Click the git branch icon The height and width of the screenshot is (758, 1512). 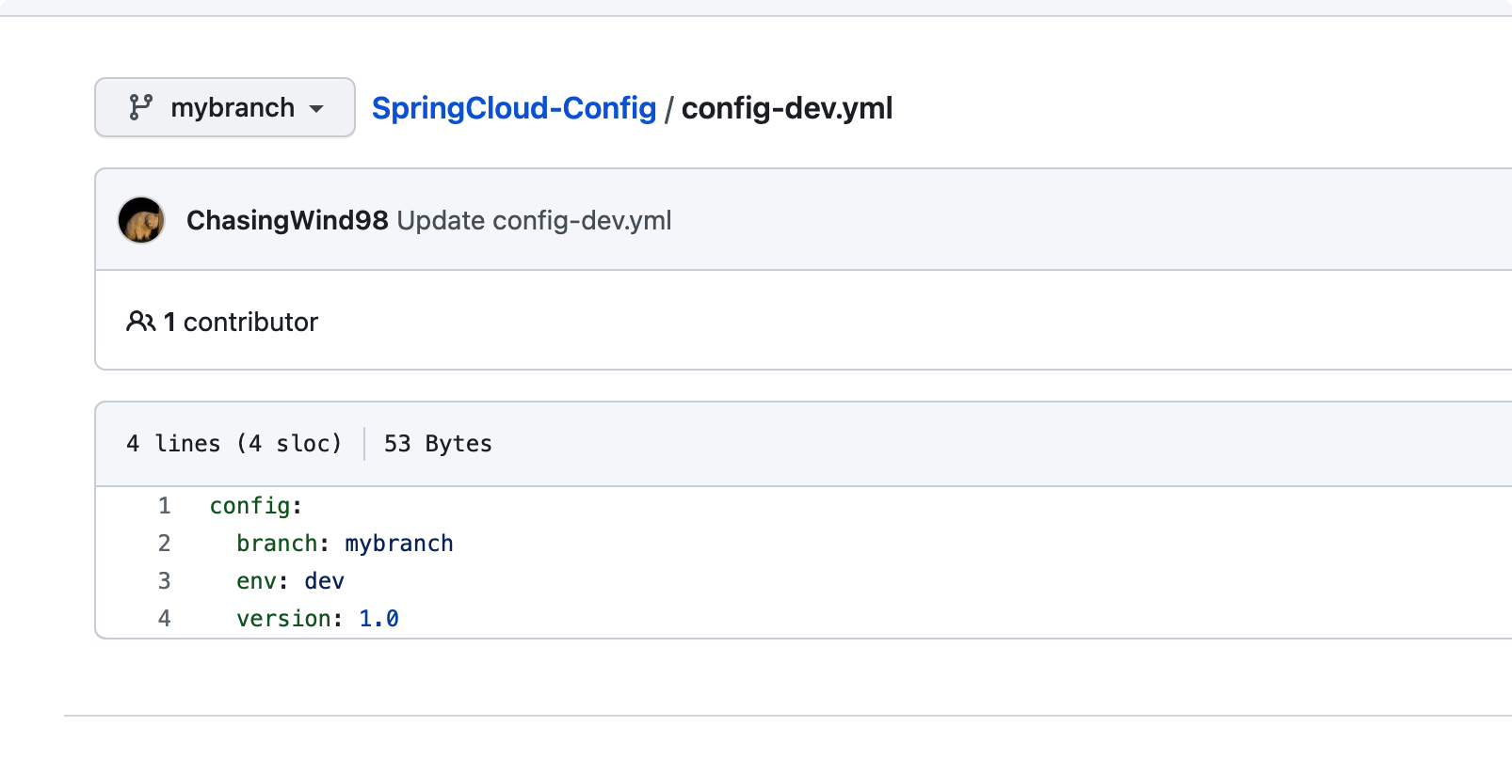click(x=140, y=107)
